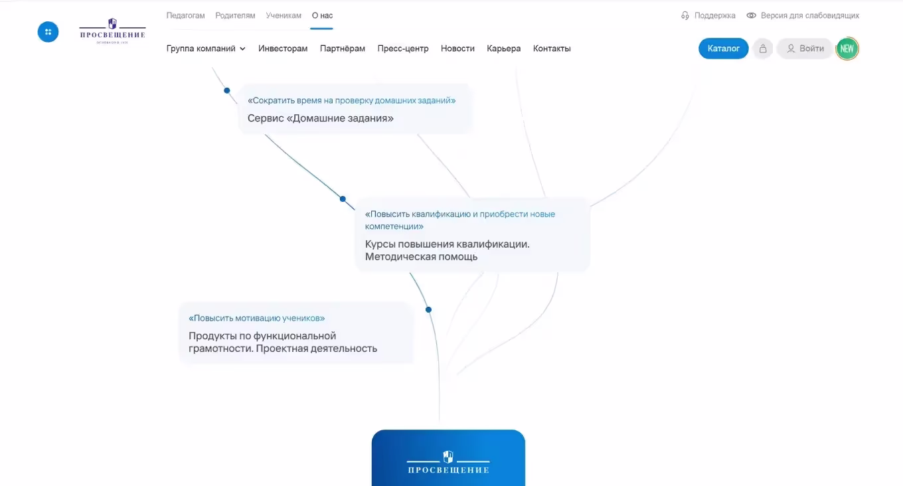The image size is (903, 486).
Task: Expand the Группа компаний dropdown chevron
Action: (242, 48)
